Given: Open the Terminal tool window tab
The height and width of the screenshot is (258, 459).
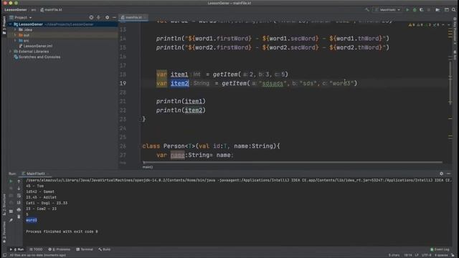Looking at the screenshot, I should [85, 249].
